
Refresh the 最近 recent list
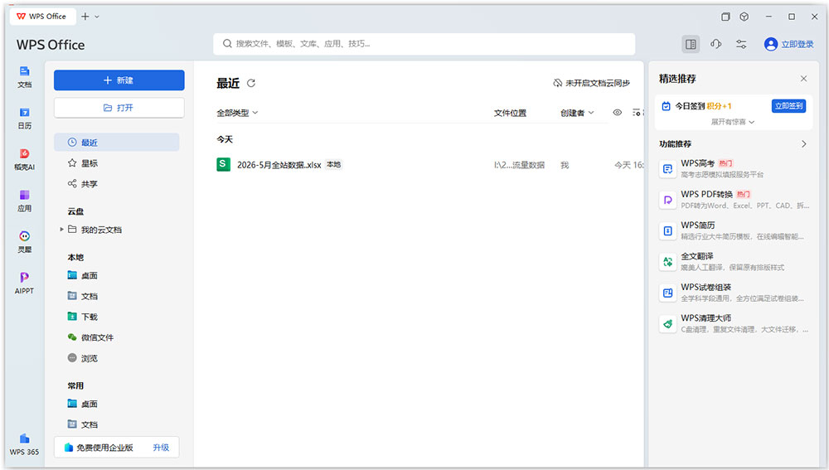(x=251, y=83)
